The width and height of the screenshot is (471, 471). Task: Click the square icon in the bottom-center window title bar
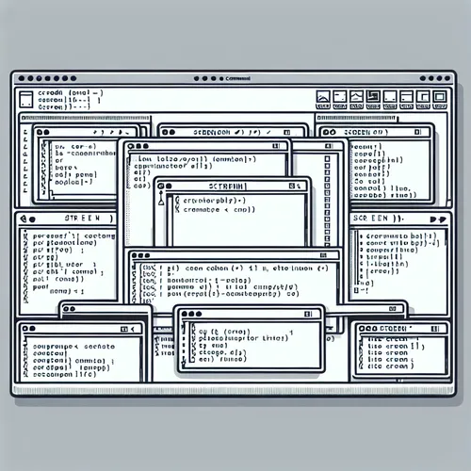click(308, 314)
